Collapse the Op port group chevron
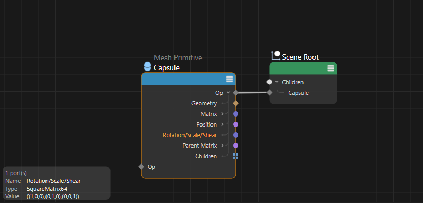Viewport: 423px width, 203px height. (228, 93)
